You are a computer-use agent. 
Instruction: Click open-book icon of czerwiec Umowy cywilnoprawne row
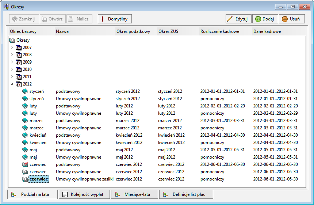25,172
